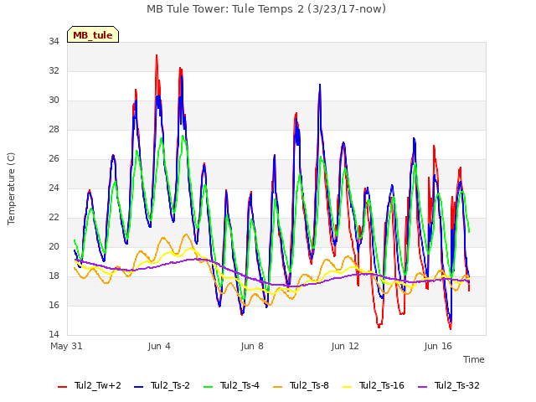Click the 32 y-axis tick label
The width and height of the screenshot is (536, 402).
click(x=54, y=70)
